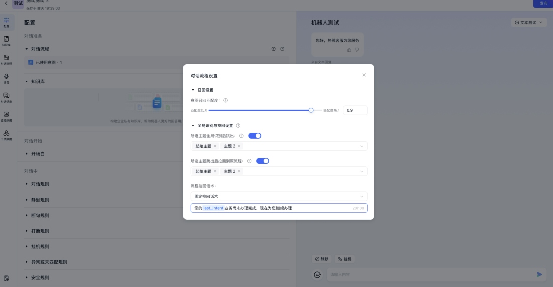The width and height of the screenshot is (553, 287).
Task: Click the slider track near 匹配度低.0
Action: coord(212,110)
